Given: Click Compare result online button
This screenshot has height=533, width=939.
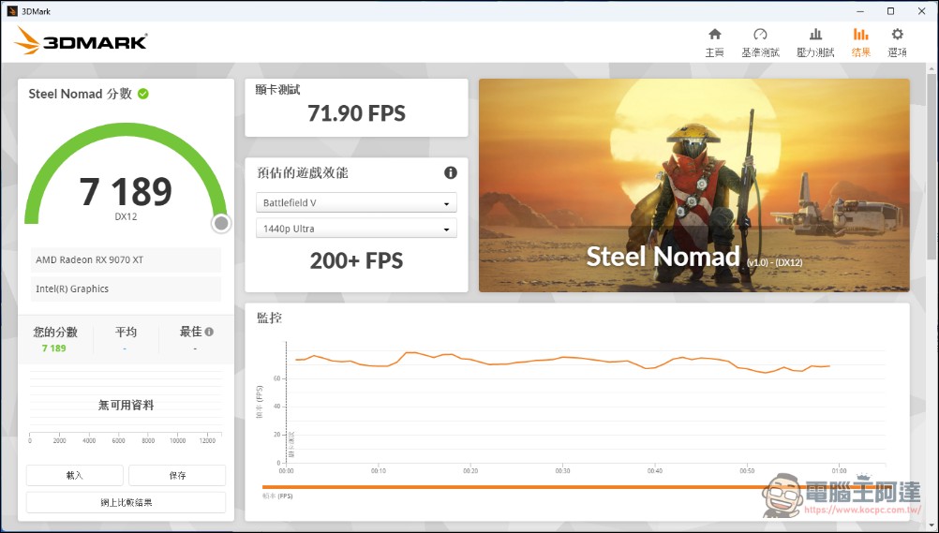Looking at the screenshot, I should [126, 502].
